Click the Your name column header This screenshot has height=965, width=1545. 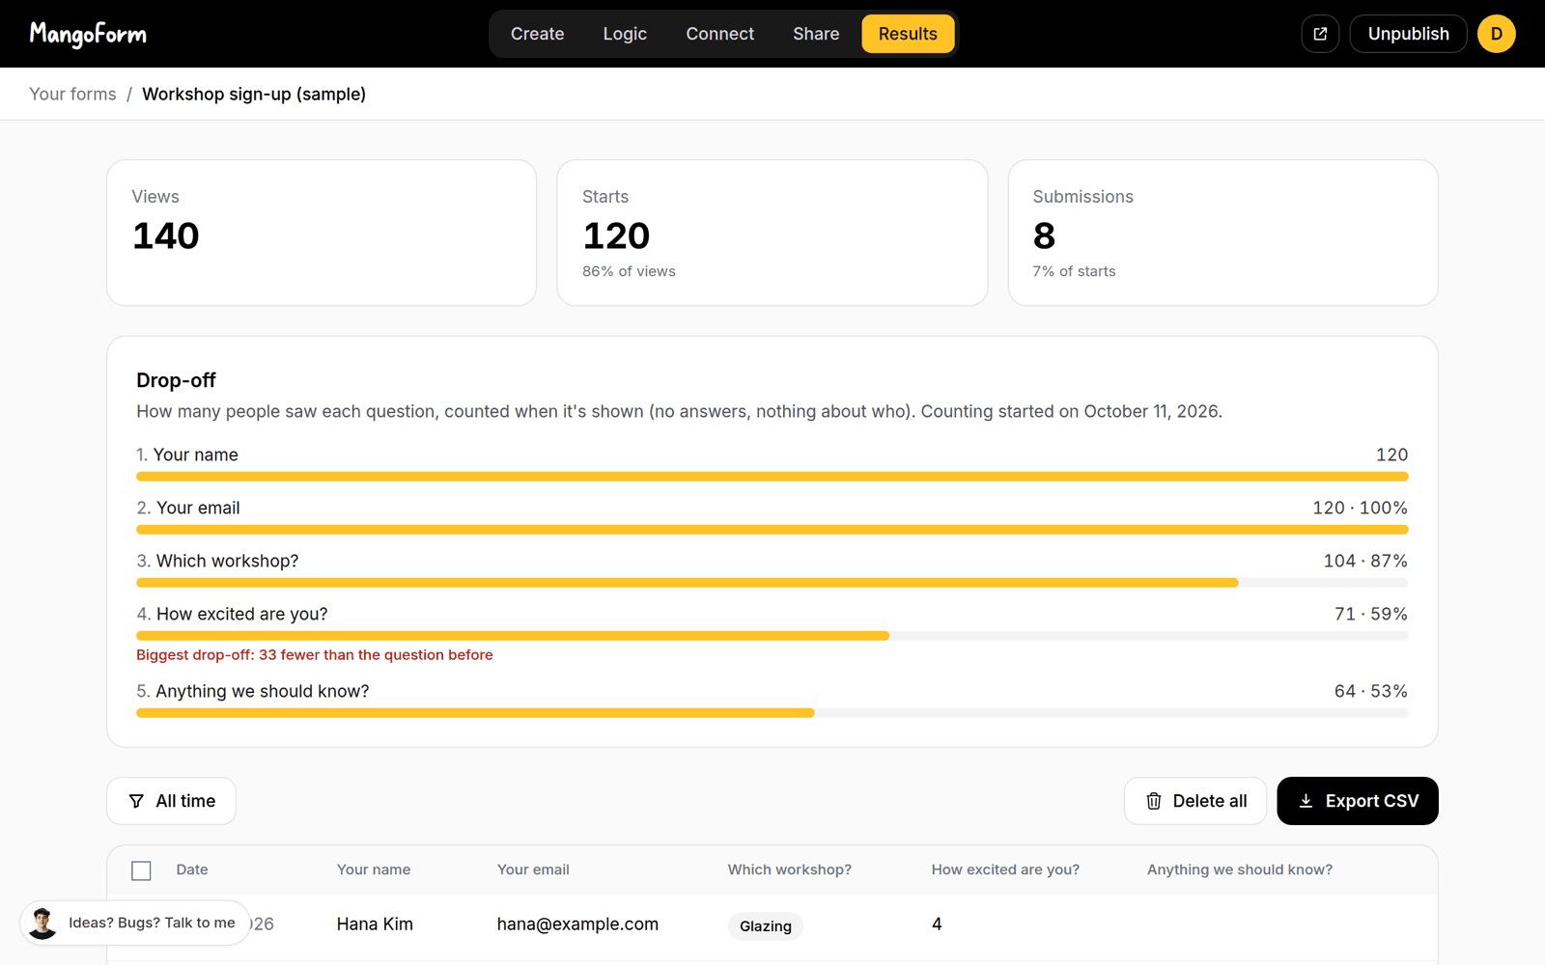coord(374,869)
